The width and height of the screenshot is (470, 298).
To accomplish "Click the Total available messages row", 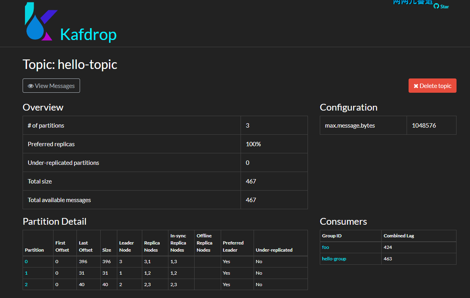I will (x=59, y=200).
